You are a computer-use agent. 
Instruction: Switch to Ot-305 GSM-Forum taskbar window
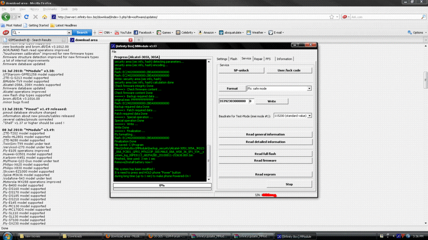(x=168, y=236)
